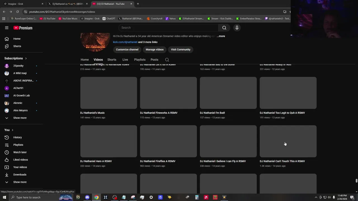Click the Manage videos button

(x=155, y=50)
